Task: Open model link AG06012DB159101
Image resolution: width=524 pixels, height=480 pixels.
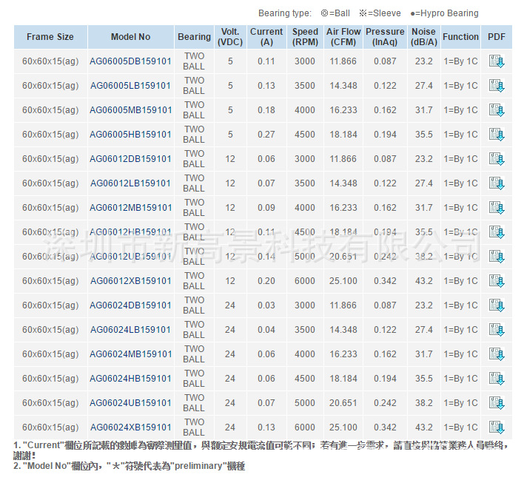Action: [131, 159]
